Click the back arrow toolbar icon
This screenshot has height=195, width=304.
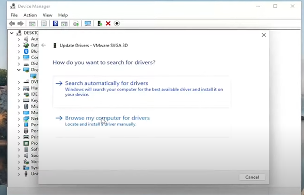[x=12, y=24]
